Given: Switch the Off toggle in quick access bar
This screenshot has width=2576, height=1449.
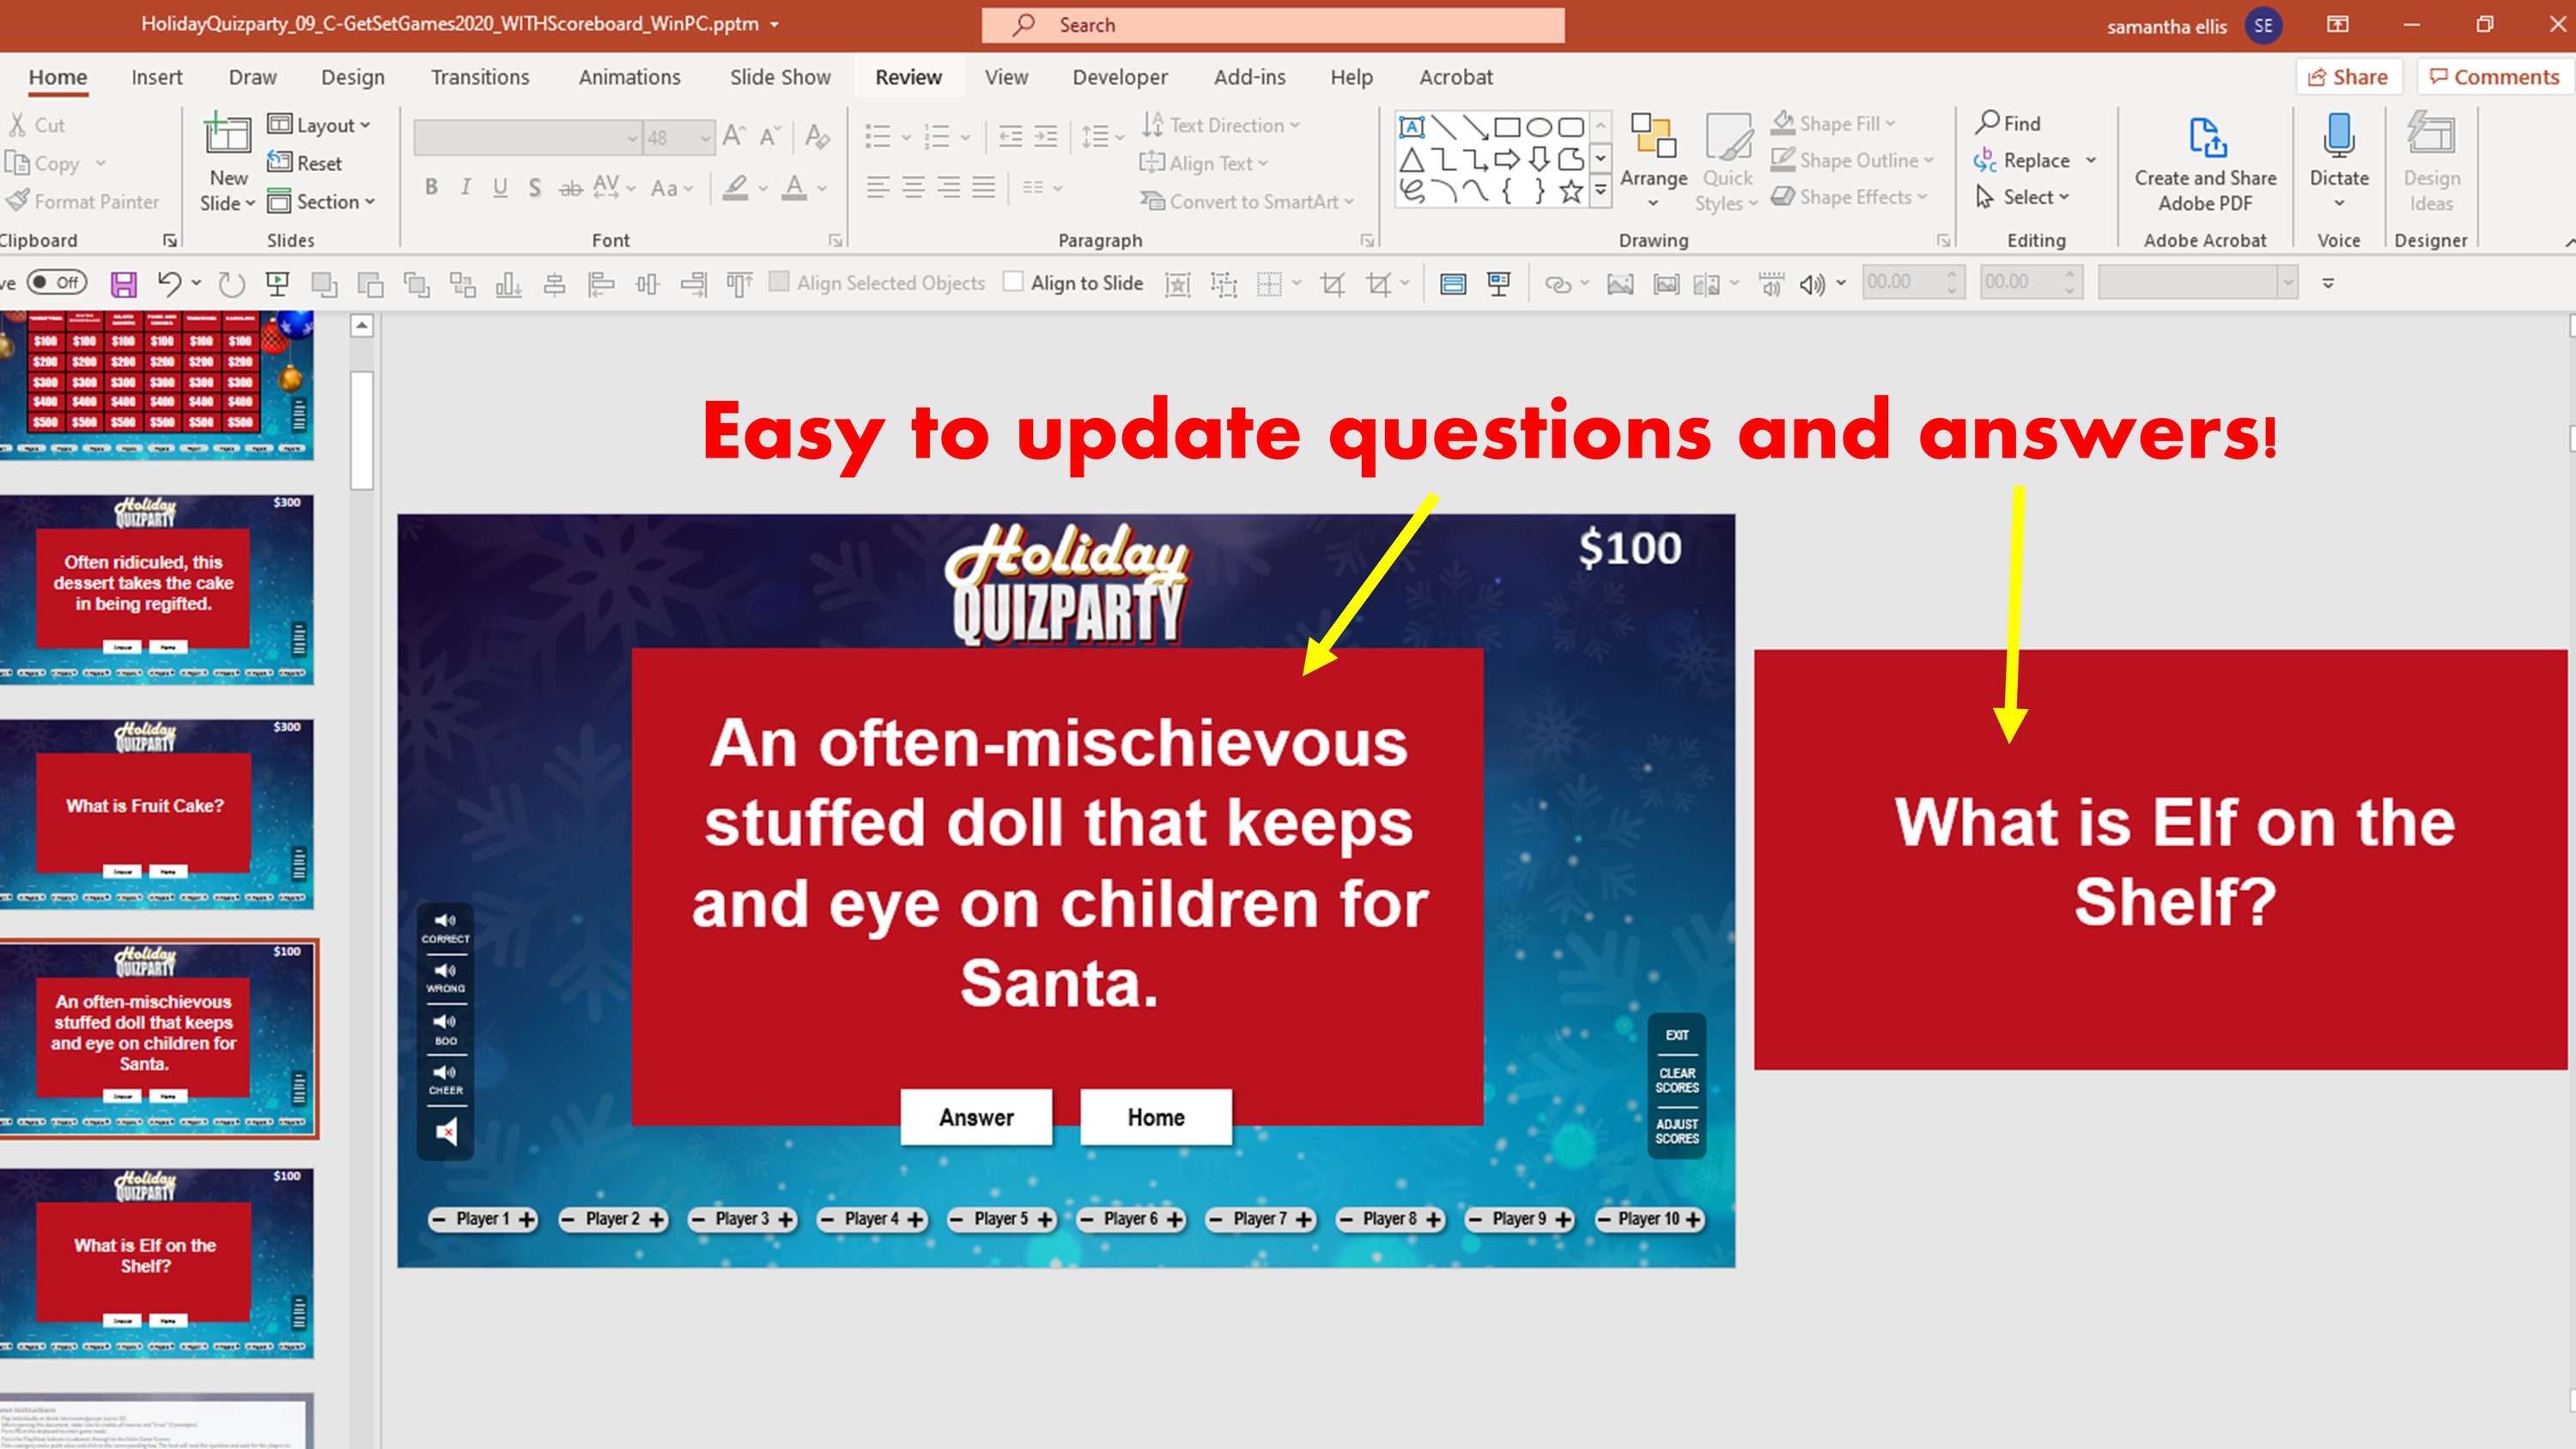Looking at the screenshot, I should 56,282.
